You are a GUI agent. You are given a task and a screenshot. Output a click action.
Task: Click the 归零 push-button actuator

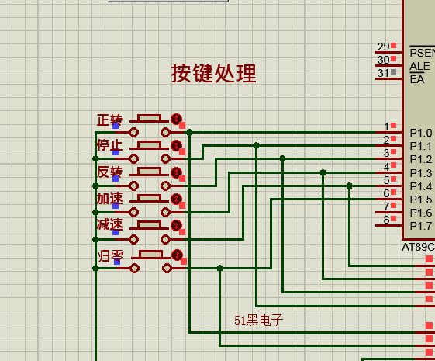tap(150, 255)
